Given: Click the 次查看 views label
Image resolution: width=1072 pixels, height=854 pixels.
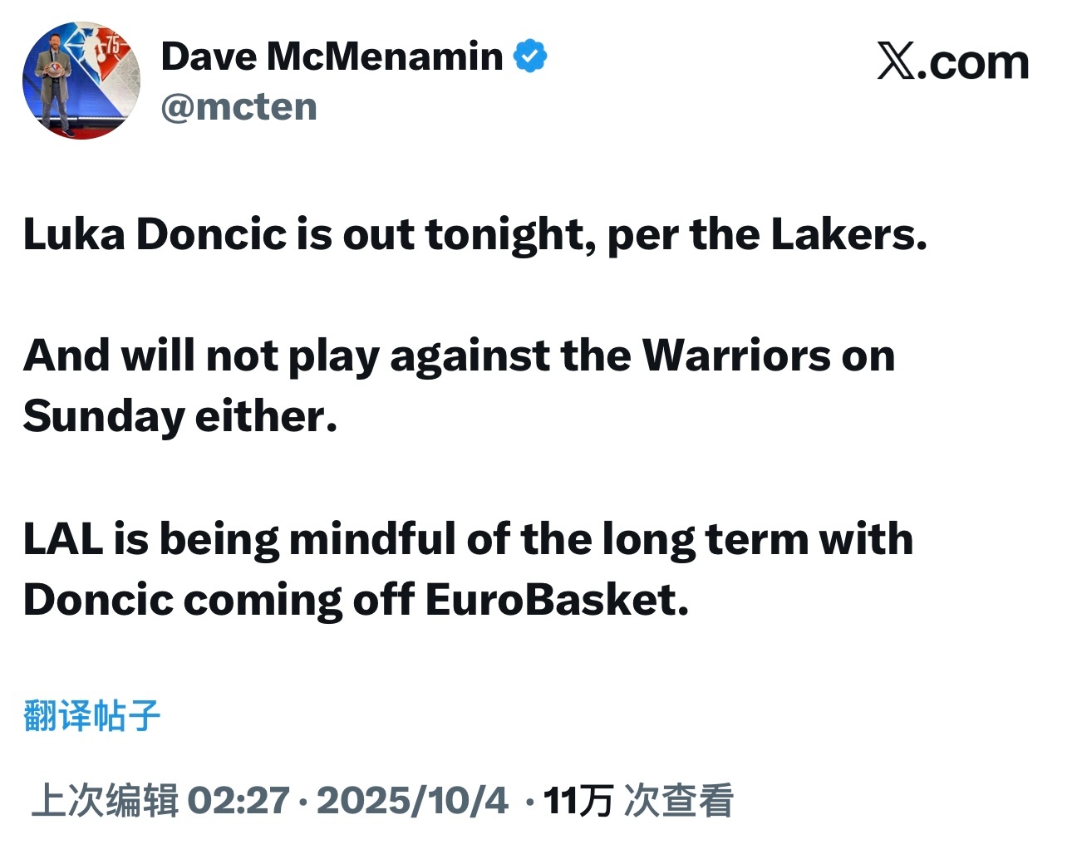Looking at the screenshot, I should (x=678, y=801).
